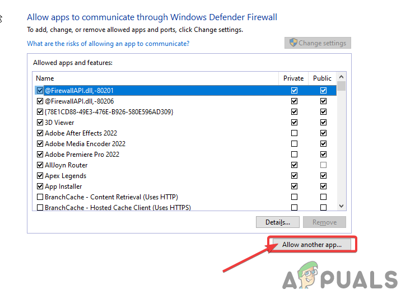
Task: Toggle Public checkbox for App Installer
Action: click(324, 186)
